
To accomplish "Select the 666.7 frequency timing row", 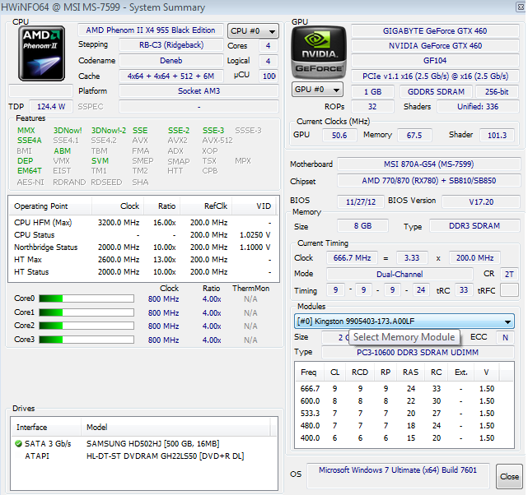I will point(404,388).
